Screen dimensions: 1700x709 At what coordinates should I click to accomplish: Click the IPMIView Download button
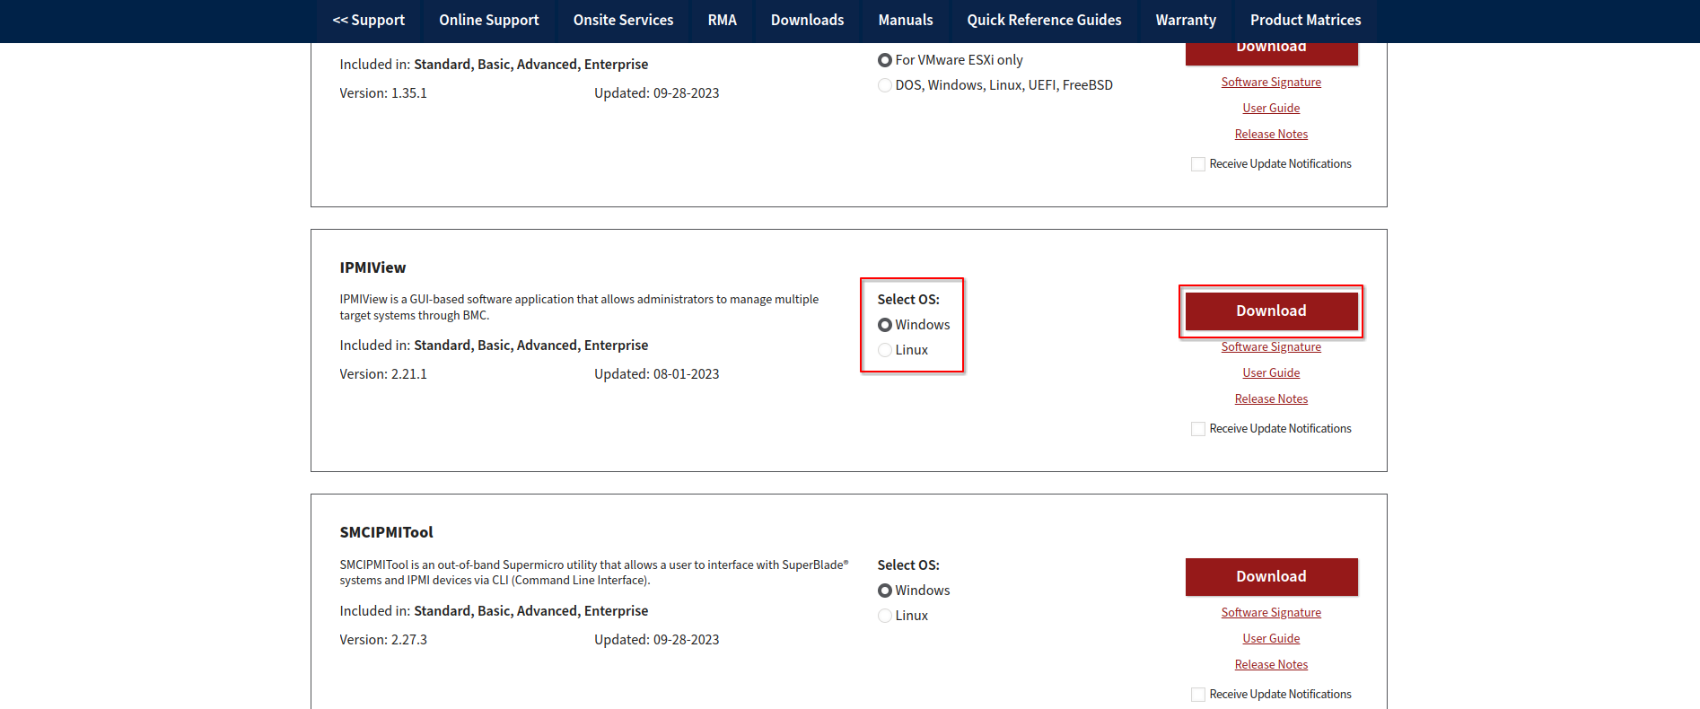1271,311
